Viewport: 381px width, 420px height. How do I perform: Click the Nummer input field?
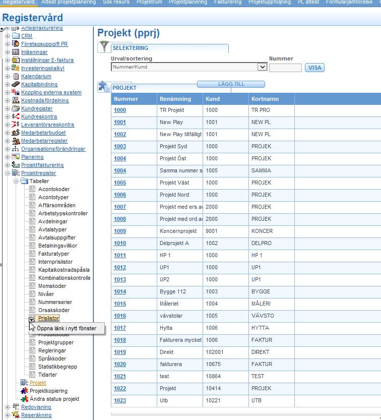coord(285,68)
